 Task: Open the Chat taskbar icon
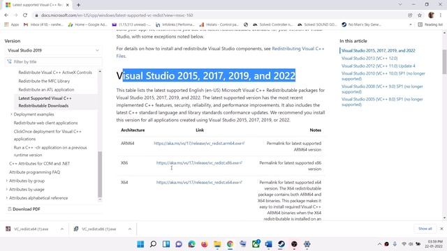(x=179, y=244)
